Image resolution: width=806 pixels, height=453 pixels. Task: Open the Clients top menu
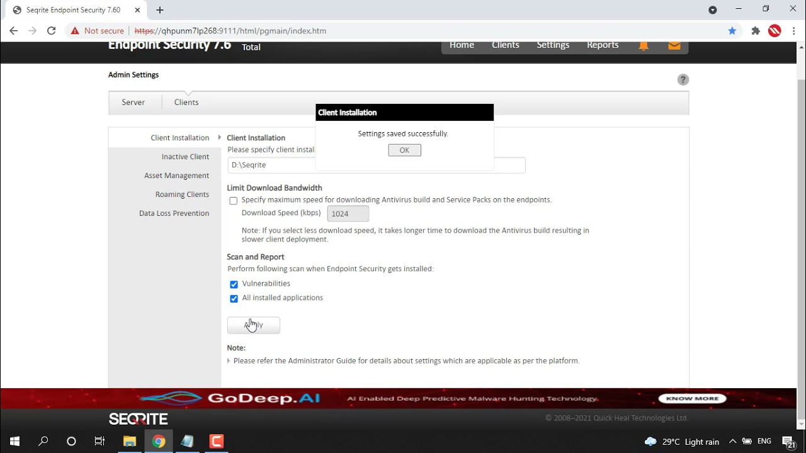[x=506, y=45]
